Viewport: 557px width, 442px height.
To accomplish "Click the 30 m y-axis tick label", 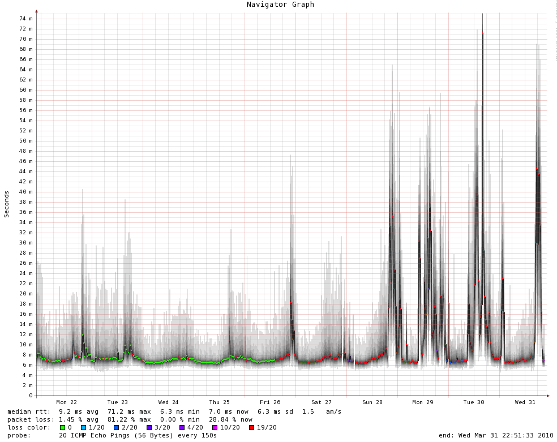I will (26, 242).
